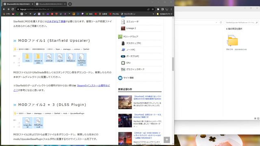Screen dimensions: 260x146
Task: Open the Gmail bookmark in bookmarks bar
Action: click(13, 14)
